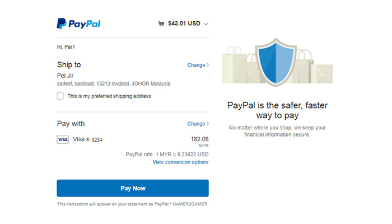Tick the preferred shipping address checkbox

pyautogui.click(x=60, y=96)
